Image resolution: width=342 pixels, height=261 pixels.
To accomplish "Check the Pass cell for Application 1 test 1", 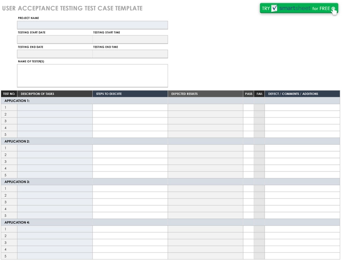I will point(248,107).
